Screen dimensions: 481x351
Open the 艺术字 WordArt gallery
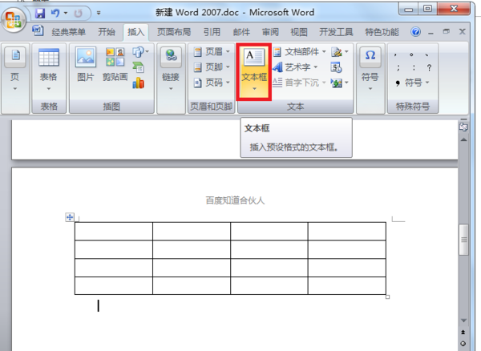tap(295, 67)
